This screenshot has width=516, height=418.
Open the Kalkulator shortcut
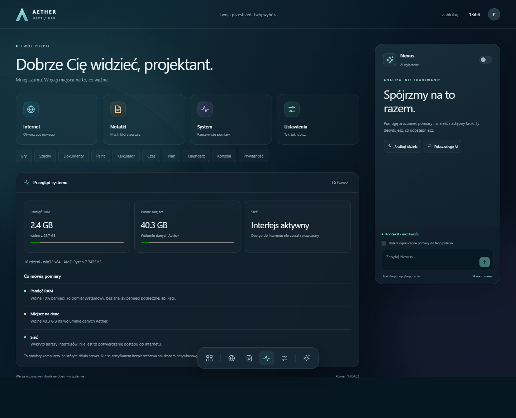coord(126,156)
